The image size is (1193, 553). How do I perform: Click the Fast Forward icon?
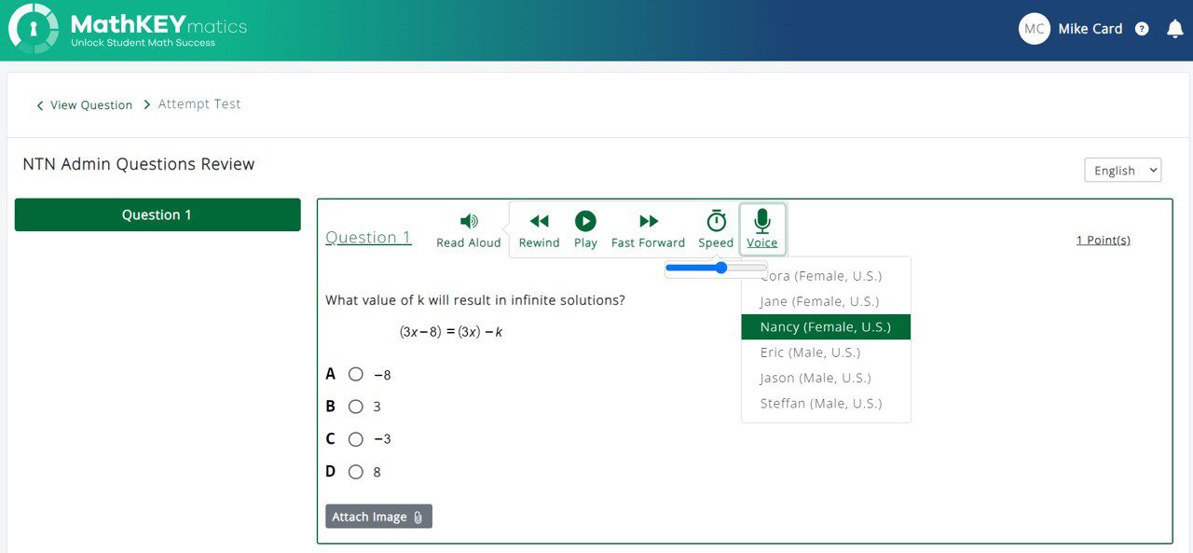[x=649, y=221]
